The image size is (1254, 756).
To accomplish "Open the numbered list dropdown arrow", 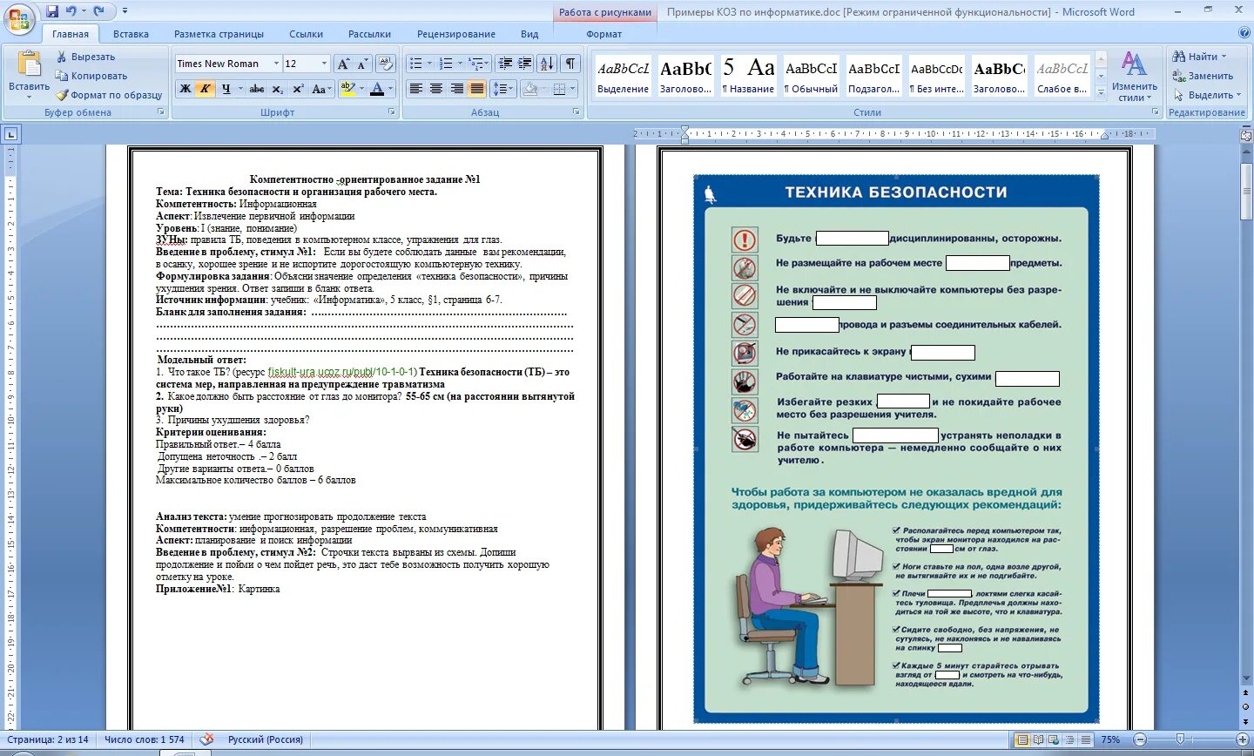I will 460,64.
